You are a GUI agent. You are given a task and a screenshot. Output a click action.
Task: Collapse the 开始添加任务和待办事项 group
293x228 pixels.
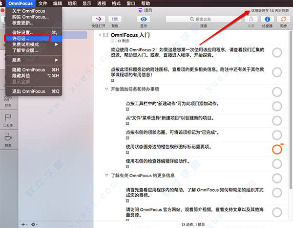click(106, 89)
